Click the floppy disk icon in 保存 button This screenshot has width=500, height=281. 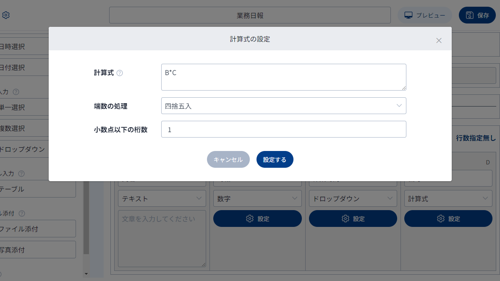pyautogui.click(x=470, y=15)
